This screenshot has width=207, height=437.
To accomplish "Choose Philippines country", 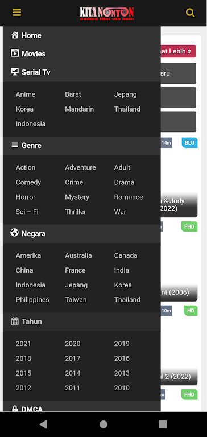I will (x=32, y=300).
